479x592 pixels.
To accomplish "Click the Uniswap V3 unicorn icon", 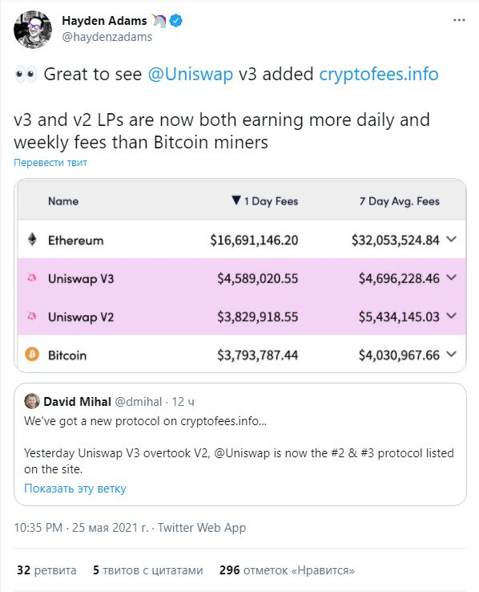I will click(x=32, y=278).
